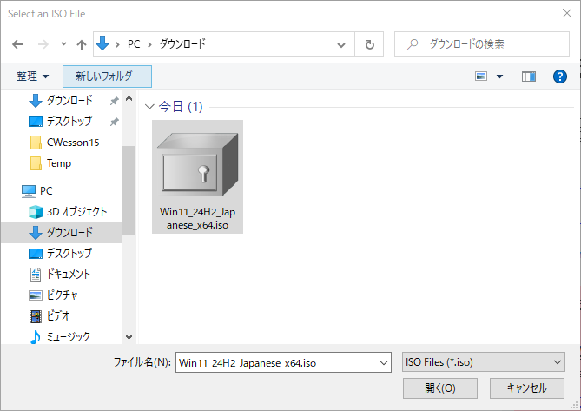Click the forward navigation arrow
The height and width of the screenshot is (411, 581).
[43, 44]
